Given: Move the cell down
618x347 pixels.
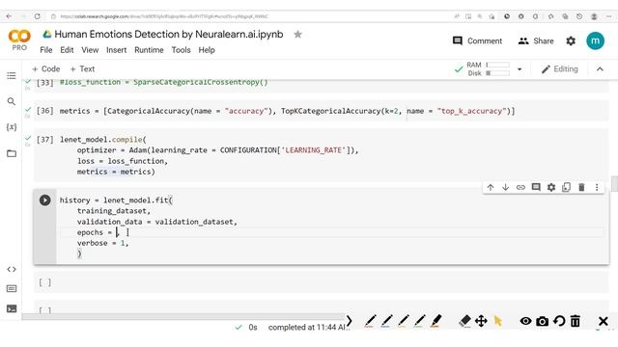Looking at the screenshot, I should (505, 187).
